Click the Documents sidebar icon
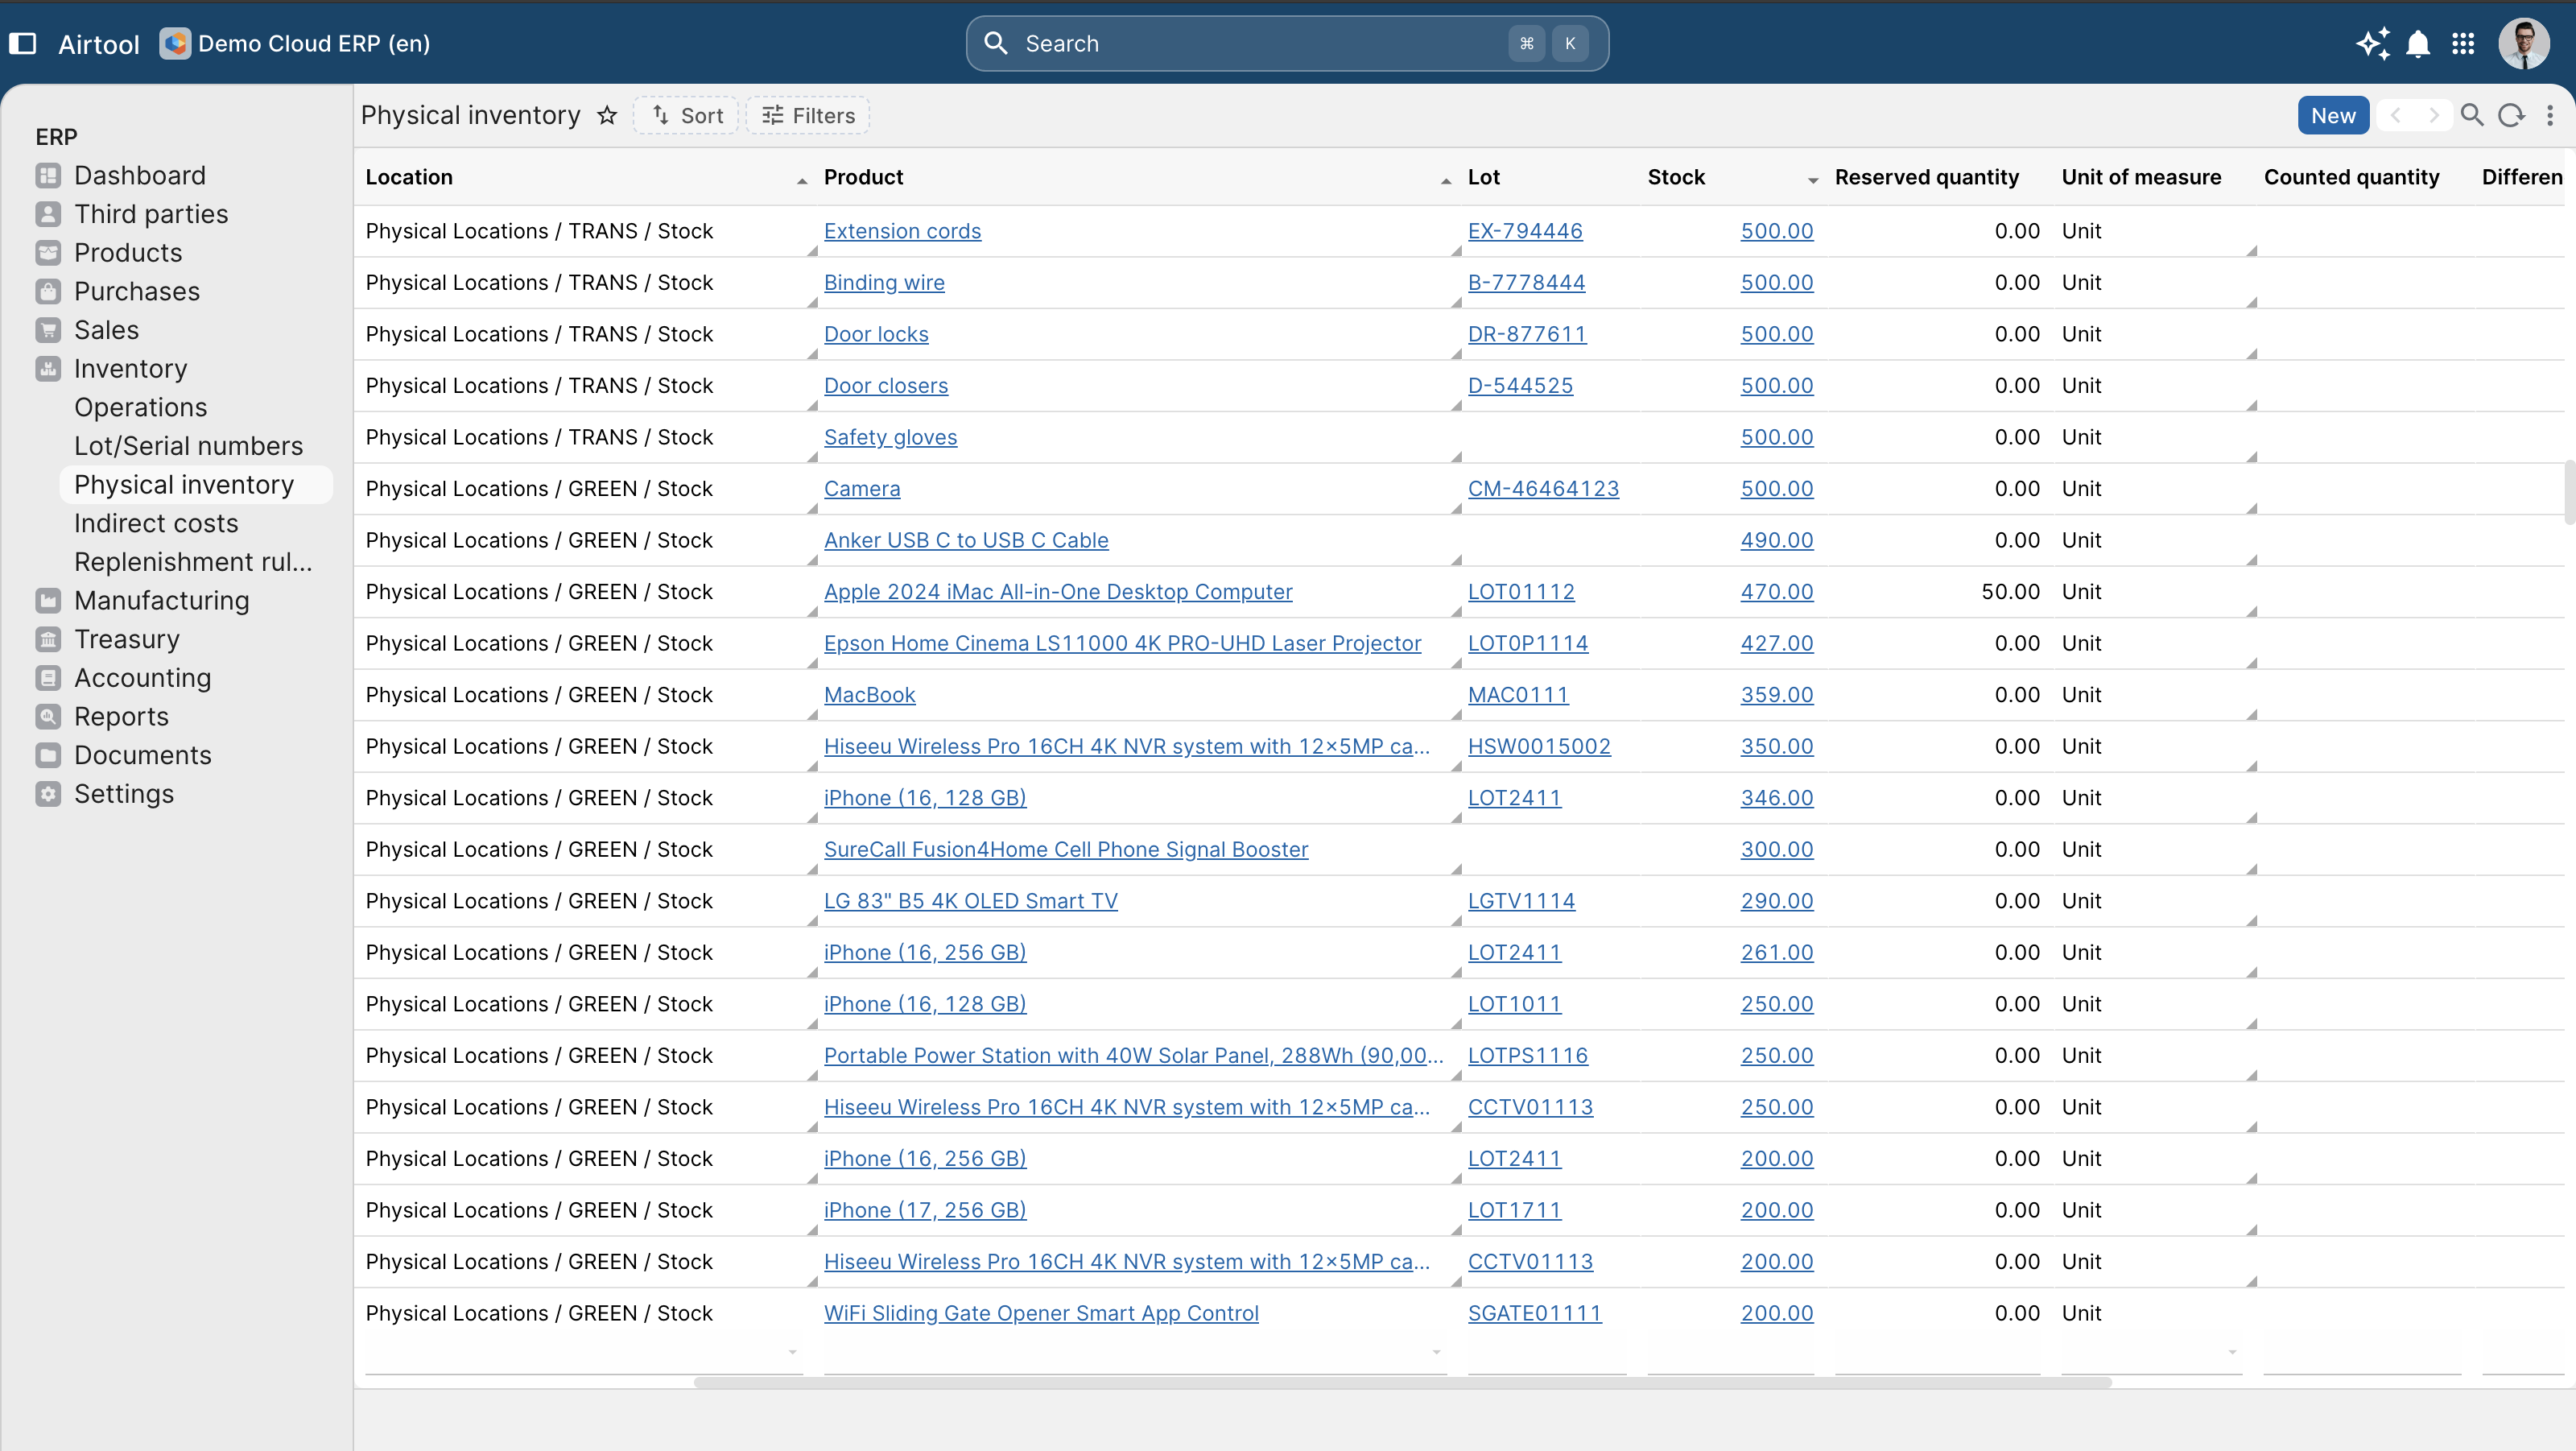The height and width of the screenshot is (1451, 2576). (x=48, y=755)
